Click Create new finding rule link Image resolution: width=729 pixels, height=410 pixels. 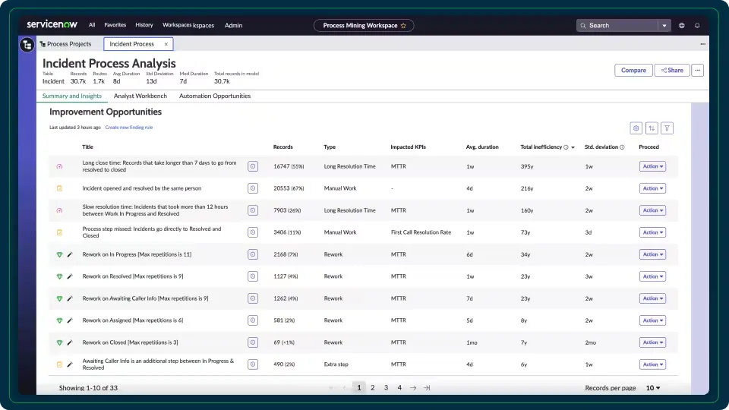coord(129,128)
